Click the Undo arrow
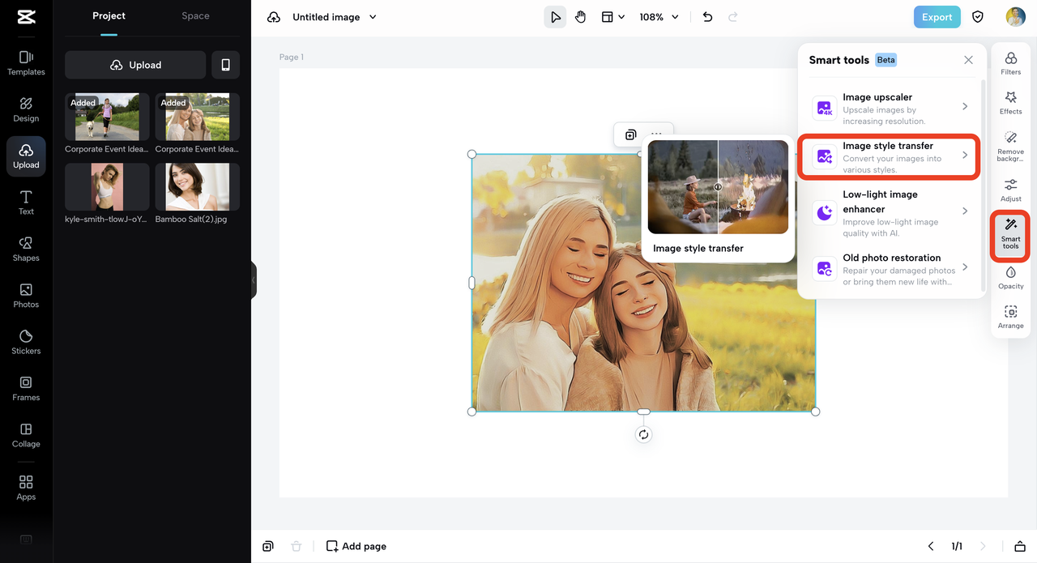This screenshot has width=1037, height=563. click(707, 17)
